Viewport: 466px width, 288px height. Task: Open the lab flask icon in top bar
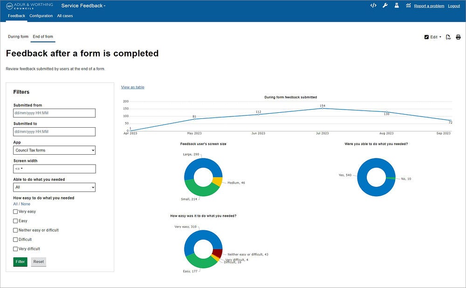tap(397, 6)
